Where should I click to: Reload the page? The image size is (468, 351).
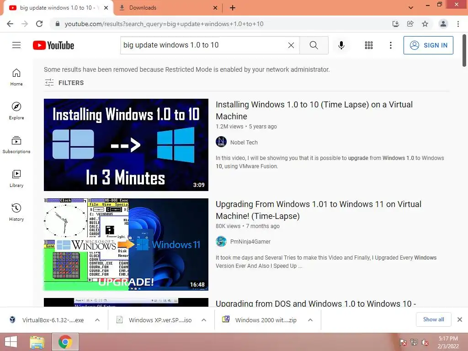pos(39,24)
